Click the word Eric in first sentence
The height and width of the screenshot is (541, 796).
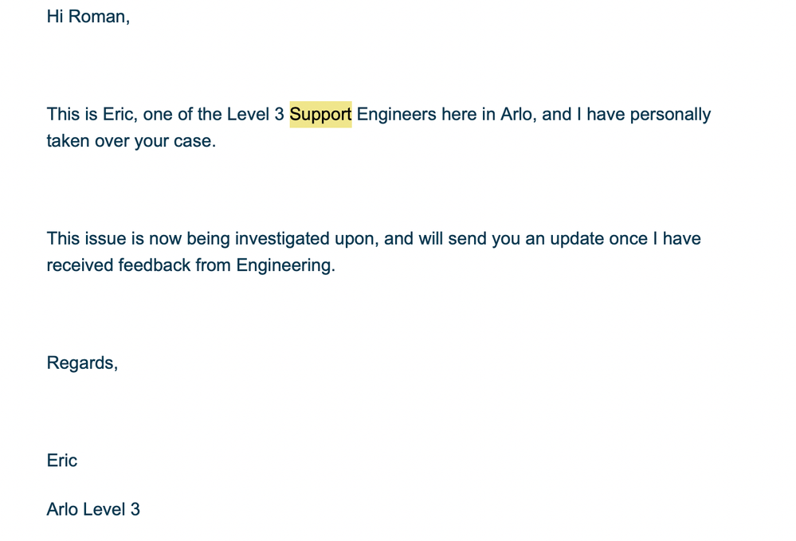(120, 115)
